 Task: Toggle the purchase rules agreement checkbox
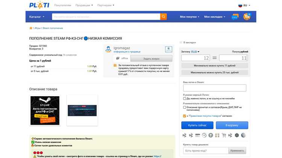click(x=185, y=116)
